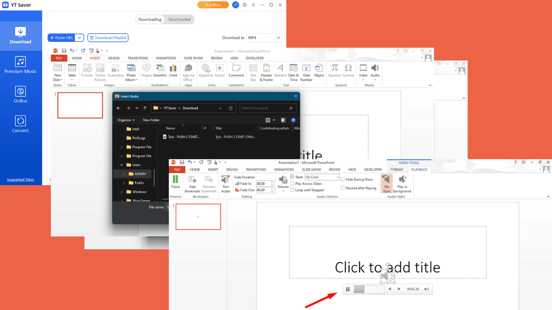Switch to the Downloading list in YT Saver

click(x=150, y=19)
